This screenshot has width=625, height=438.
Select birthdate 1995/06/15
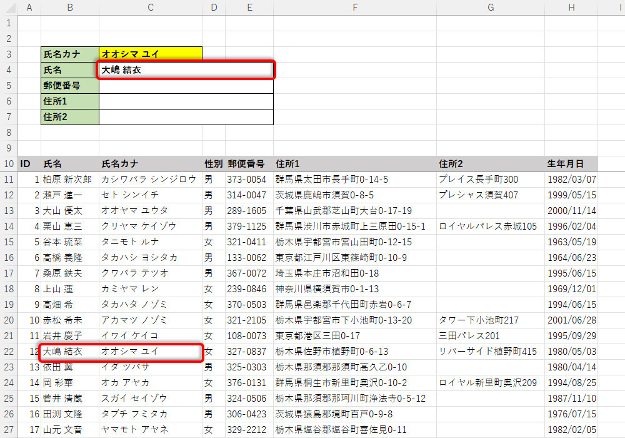tap(571, 273)
